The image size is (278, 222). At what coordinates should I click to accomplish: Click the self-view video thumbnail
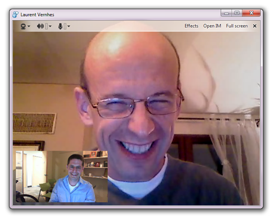point(62,176)
